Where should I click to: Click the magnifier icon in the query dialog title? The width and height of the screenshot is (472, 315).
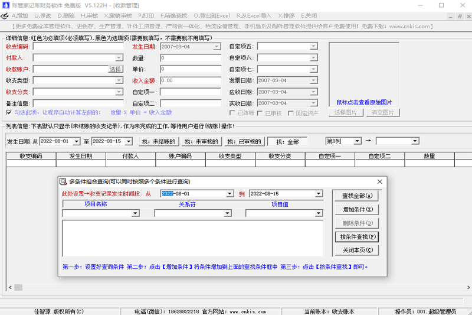coord(64,182)
